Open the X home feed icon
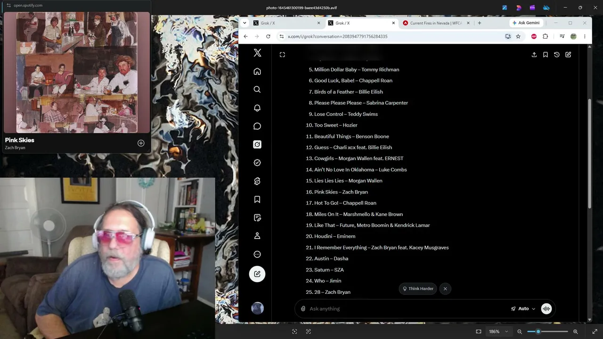The width and height of the screenshot is (603, 339). [257, 72]
